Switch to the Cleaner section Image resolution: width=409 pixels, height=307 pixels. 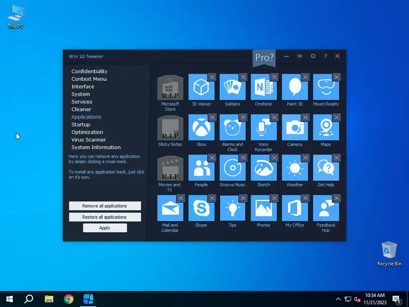tap(81, 109)
